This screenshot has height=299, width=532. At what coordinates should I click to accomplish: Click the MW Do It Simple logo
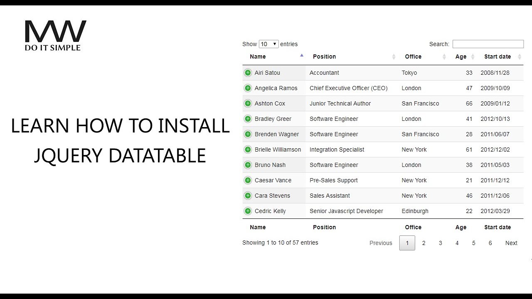click(55, 36)
